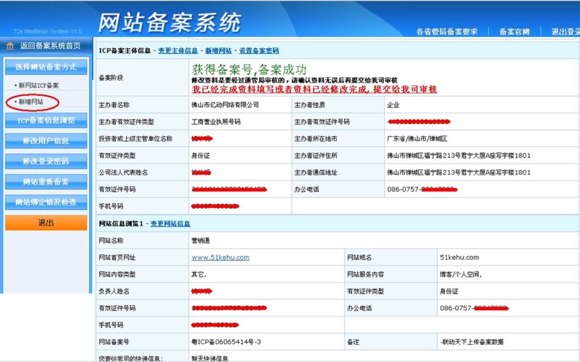The height and width of the screenshot is (362, 580).
Task: Click the 变更网站信息 link
Action: tap(170, 224)
